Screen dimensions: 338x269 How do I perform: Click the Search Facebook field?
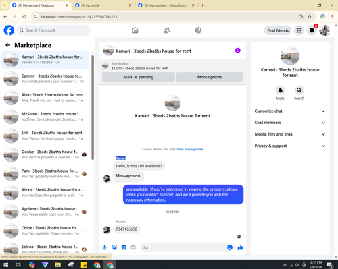point(53,30)
